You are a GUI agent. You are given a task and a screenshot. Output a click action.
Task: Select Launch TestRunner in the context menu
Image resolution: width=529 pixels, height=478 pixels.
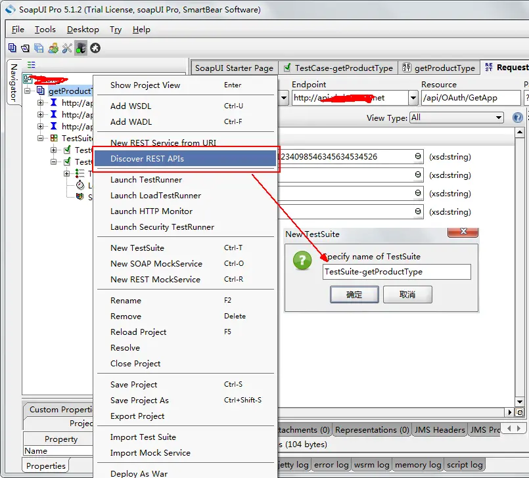coord(185,180)
